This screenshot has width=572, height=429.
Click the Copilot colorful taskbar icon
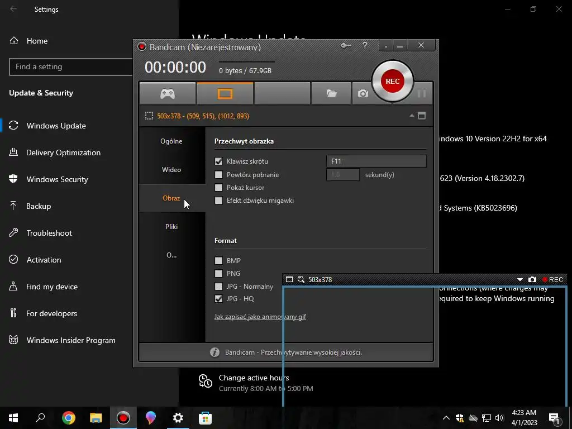pyautogui.click(x=151, y=418)
